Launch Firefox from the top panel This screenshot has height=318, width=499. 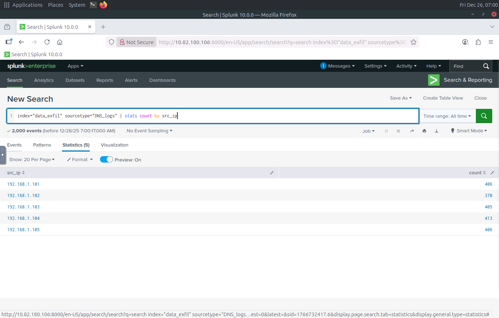click(103, 5)
